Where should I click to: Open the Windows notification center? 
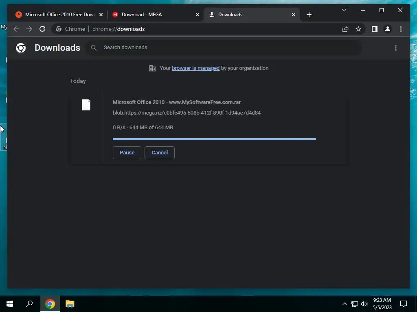point(404,304)
